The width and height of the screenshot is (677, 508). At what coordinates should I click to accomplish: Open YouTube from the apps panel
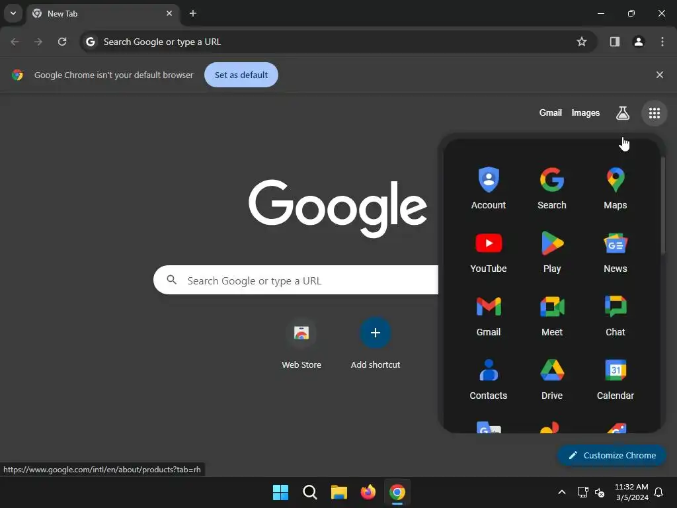[489, 251]
